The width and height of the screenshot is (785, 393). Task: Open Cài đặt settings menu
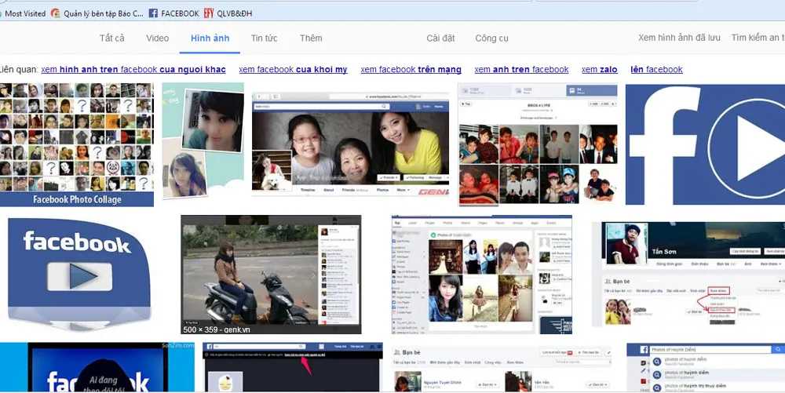(440, 38)
